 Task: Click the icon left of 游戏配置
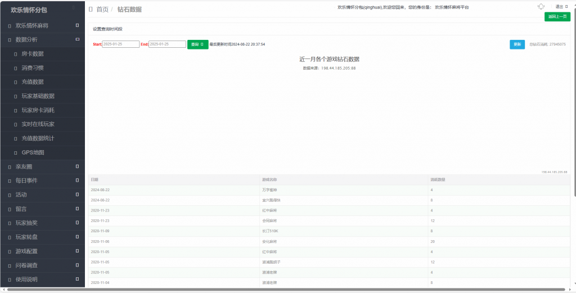pos(10,251)
